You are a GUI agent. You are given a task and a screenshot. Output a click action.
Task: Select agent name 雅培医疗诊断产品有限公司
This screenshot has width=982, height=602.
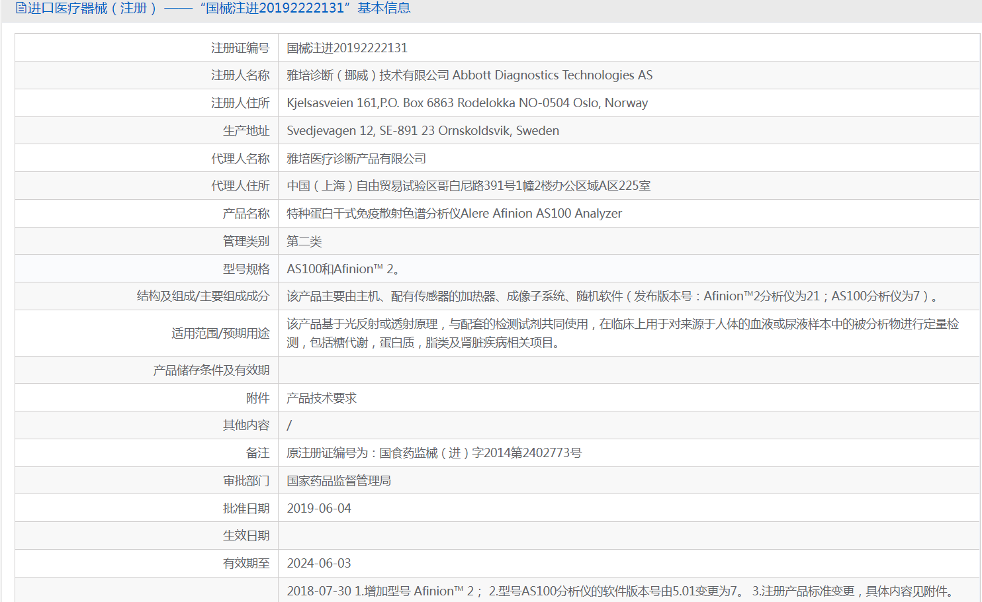point(356,159)
